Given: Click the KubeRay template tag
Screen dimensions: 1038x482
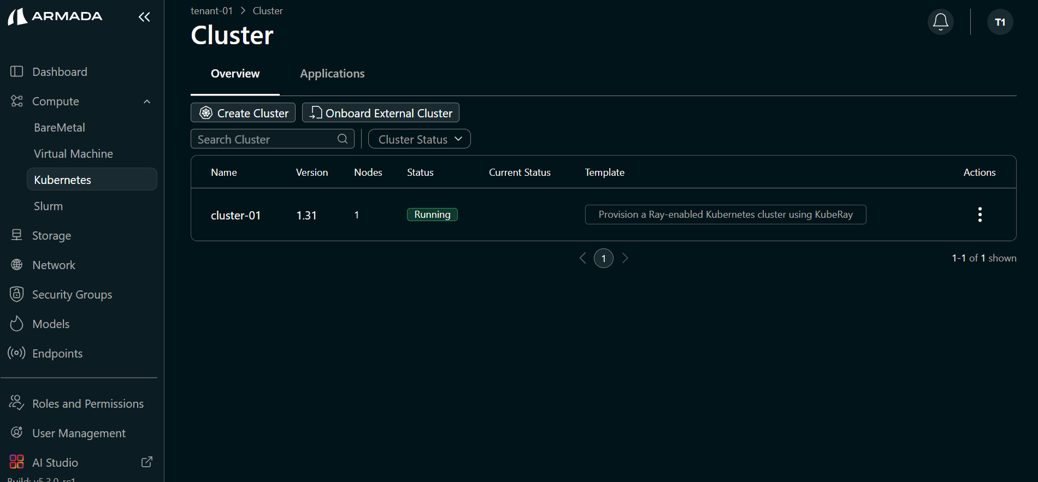Looking at the screenshot, I should pos(726,215).
